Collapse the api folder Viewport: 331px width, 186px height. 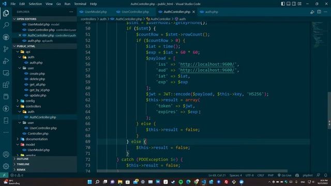18,52
